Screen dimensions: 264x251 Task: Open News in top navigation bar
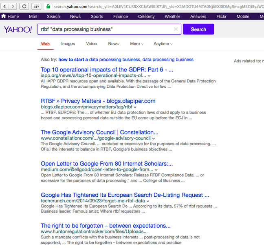click(x=75, y=17)
